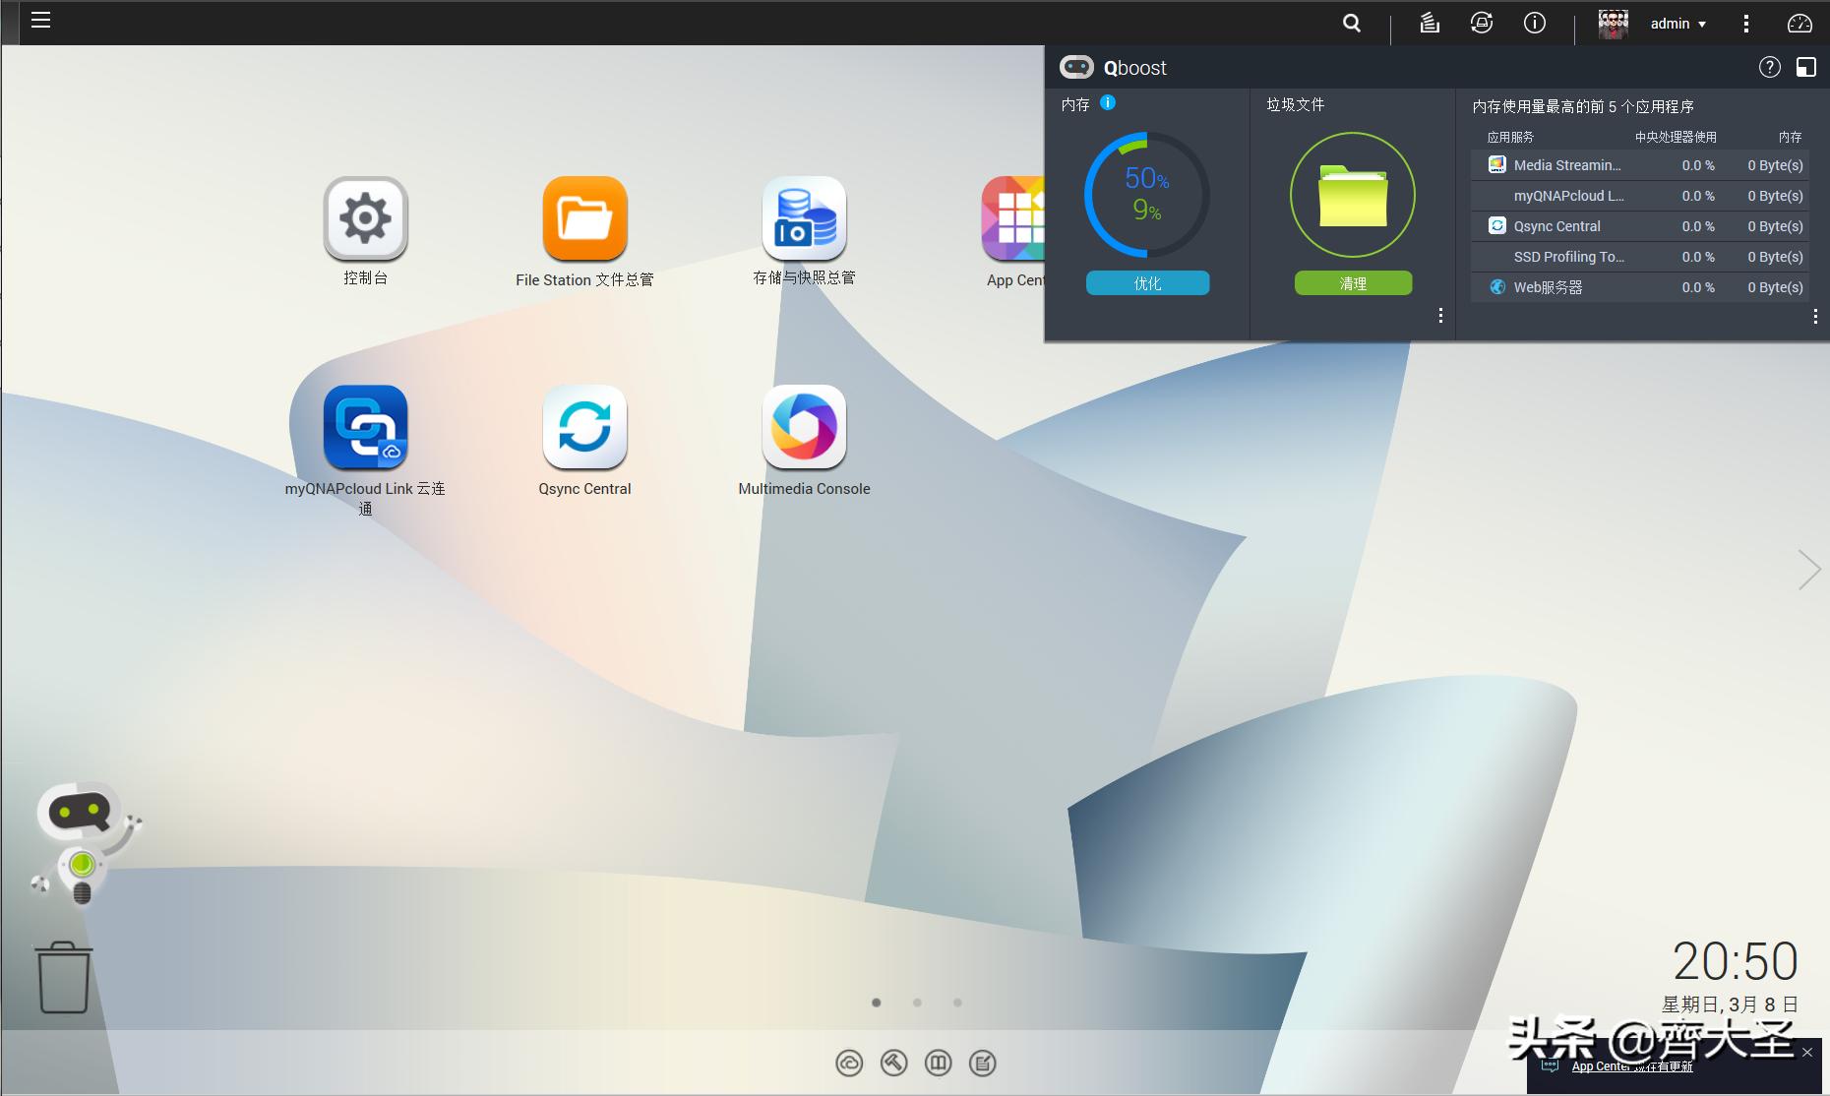Open the main menu hamburger icon

(x=40, y=21)
